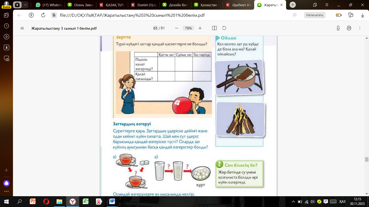
Task: Open the tab group counter showing 8
Action: click(18, 5)
